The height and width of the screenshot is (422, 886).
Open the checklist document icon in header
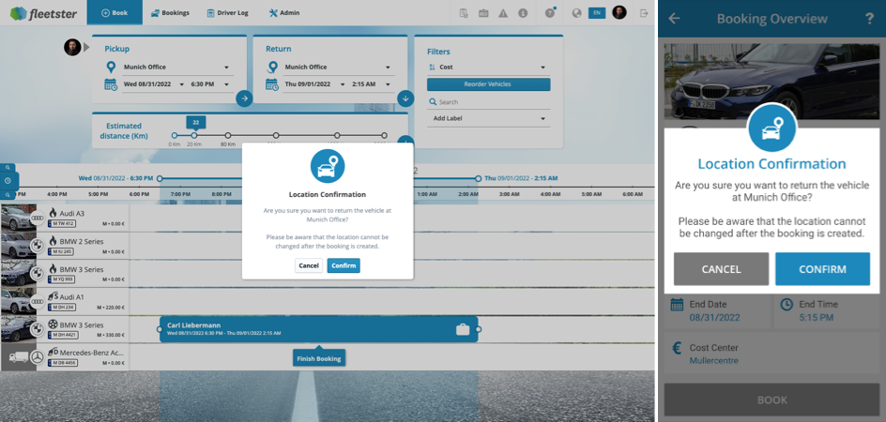pyautogui.click(x=464, y=13)
